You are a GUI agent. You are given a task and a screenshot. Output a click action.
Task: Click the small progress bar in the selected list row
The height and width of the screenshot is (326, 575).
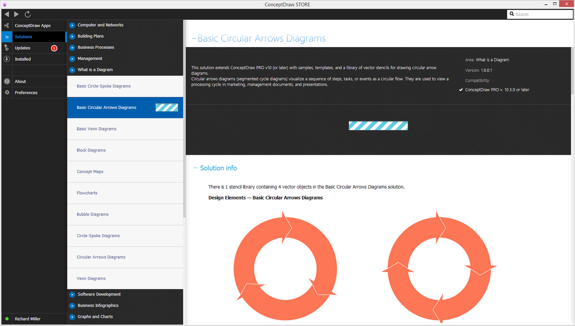(x=167, y=108)
